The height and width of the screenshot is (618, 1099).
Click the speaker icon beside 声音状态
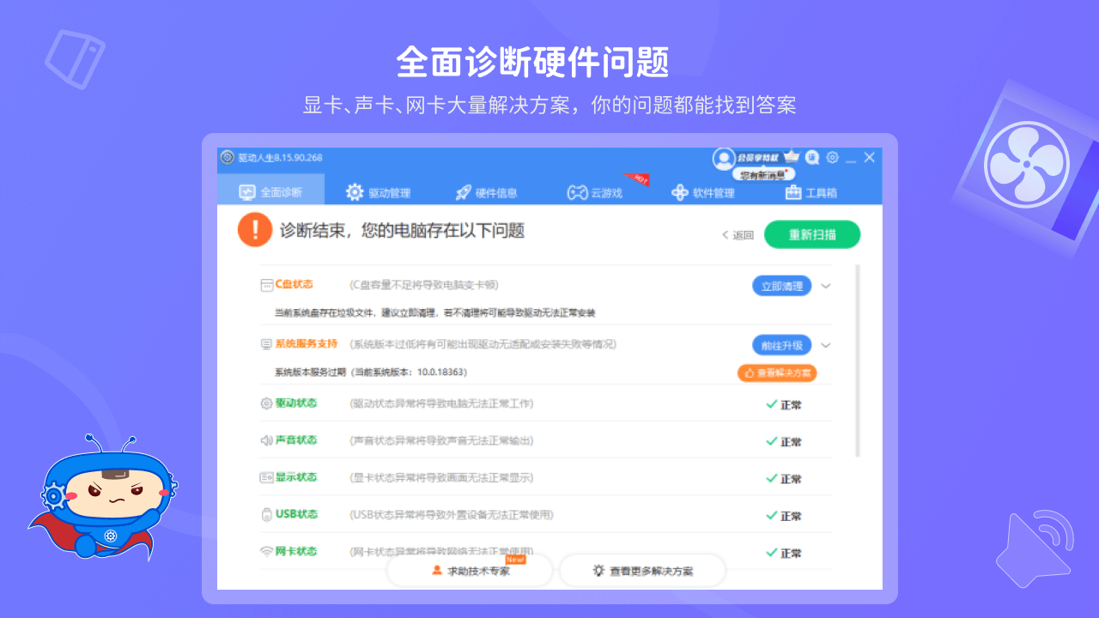[266, 440]
